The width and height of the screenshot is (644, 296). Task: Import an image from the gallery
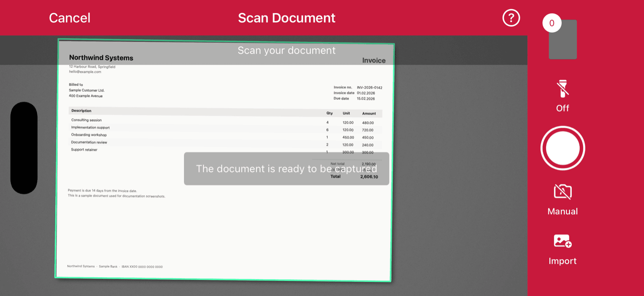point(563,250)
